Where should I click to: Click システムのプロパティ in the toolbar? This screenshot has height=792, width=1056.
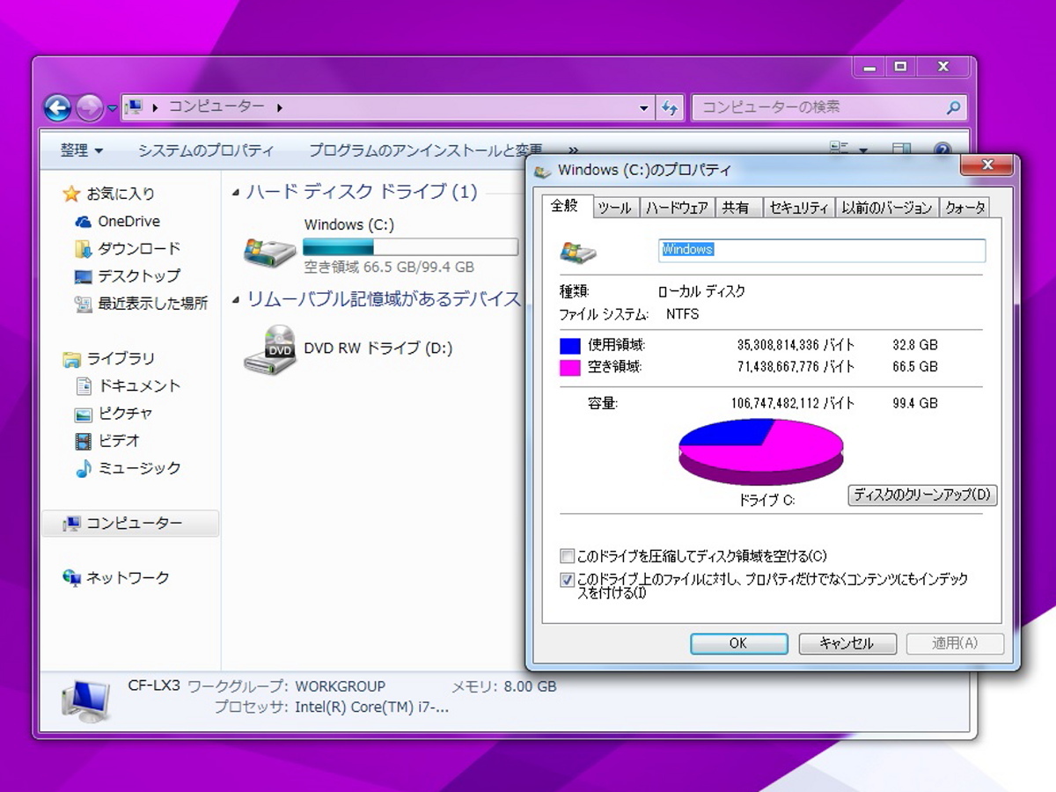click(x=206, y=150)
